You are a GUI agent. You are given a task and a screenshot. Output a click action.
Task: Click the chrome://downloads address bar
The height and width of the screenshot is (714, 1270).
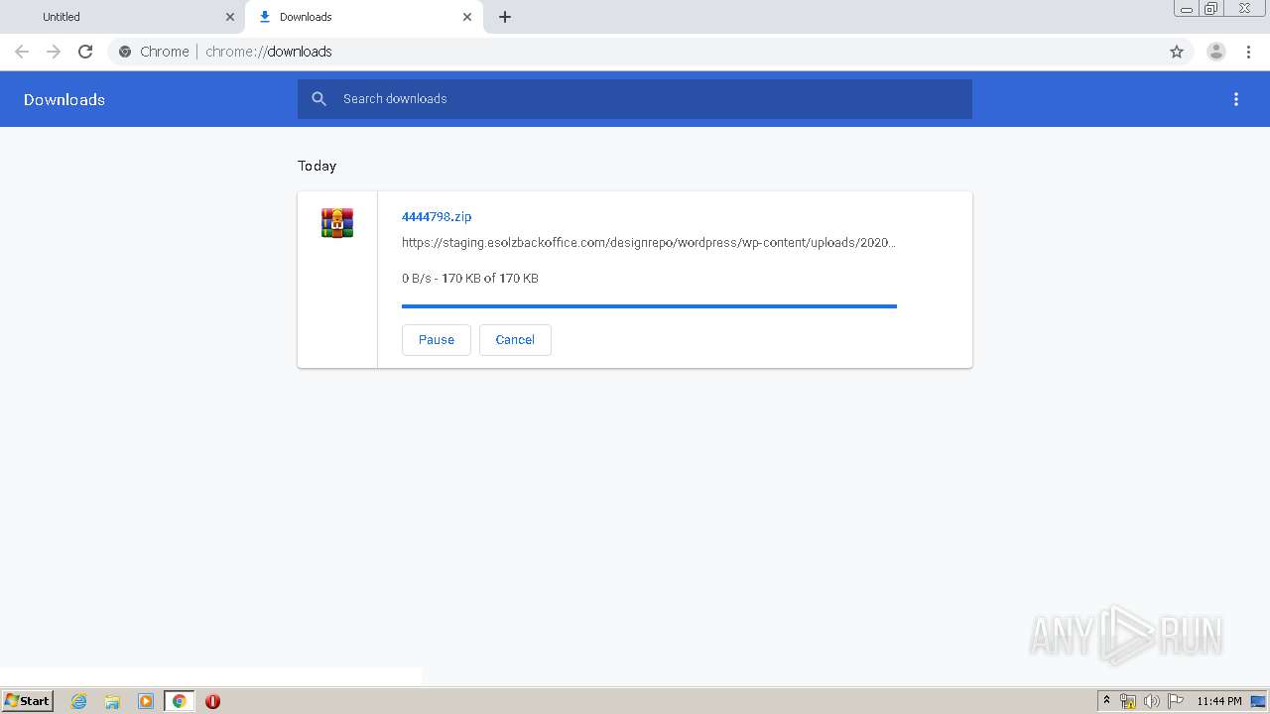coord(635,52)
